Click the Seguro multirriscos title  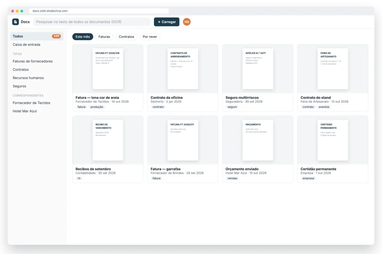tap(242, 97)
